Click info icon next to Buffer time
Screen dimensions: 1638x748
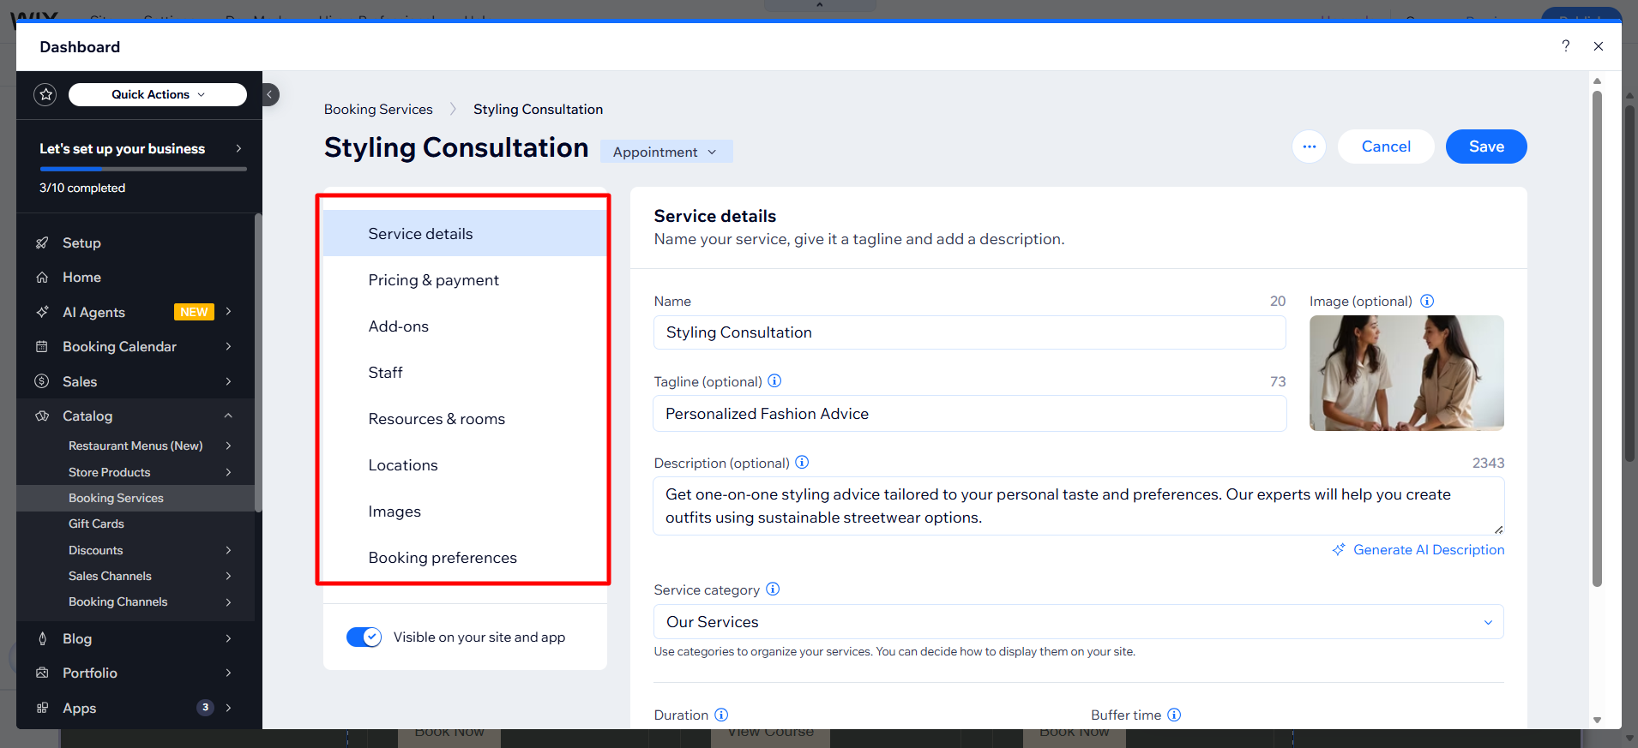pos(1174,715)
